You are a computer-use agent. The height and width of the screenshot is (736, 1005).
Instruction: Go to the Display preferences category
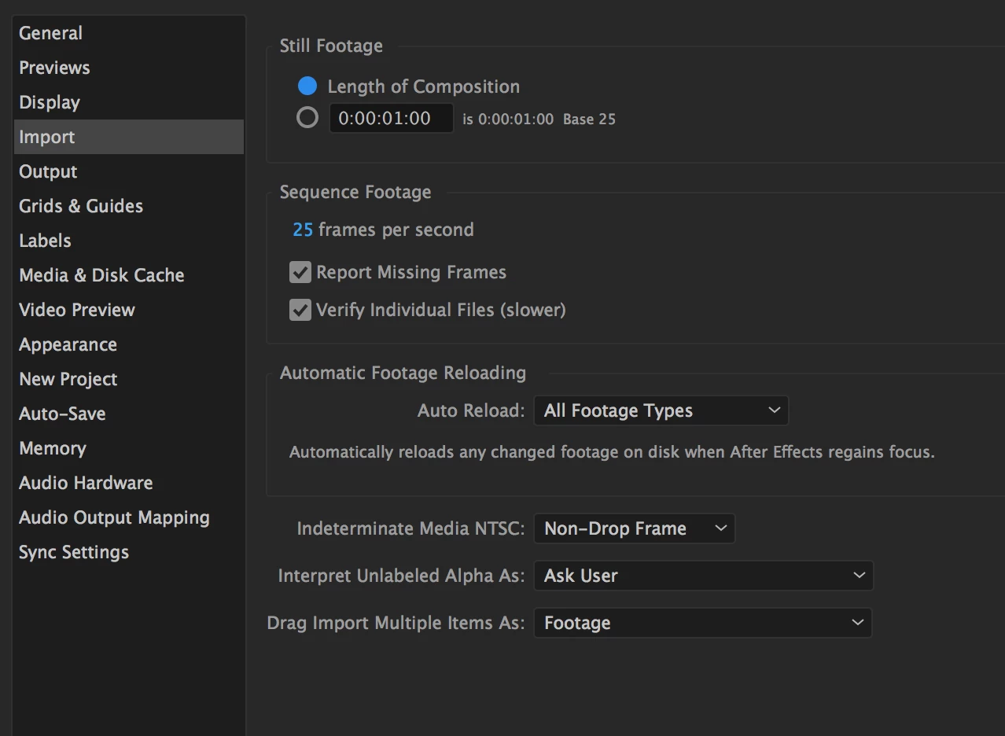50,102
